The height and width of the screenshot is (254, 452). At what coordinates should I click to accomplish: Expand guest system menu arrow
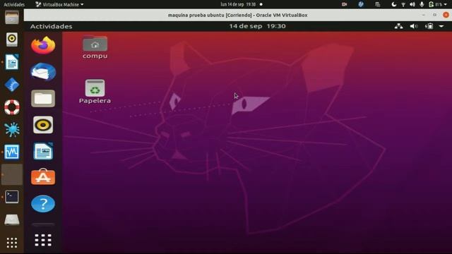coord(441,26)
